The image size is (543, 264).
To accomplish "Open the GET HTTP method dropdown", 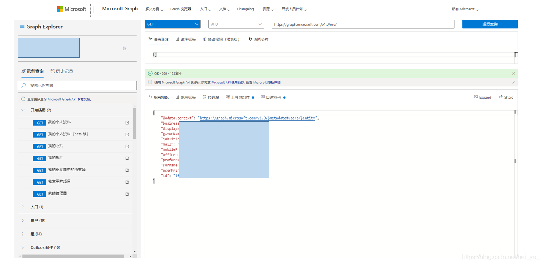I will [173, 24].
